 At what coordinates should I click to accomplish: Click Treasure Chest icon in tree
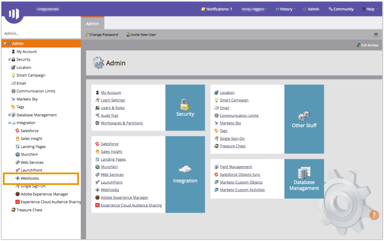(13, 210)
